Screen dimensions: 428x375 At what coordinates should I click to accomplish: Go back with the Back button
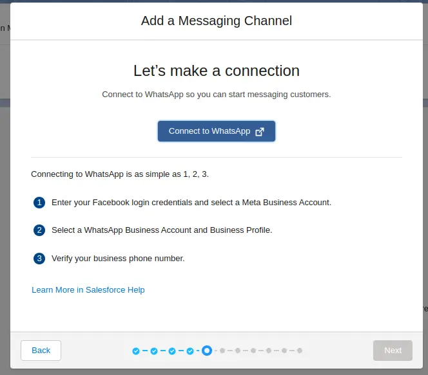pyautogui.click(x=41, y=350)
